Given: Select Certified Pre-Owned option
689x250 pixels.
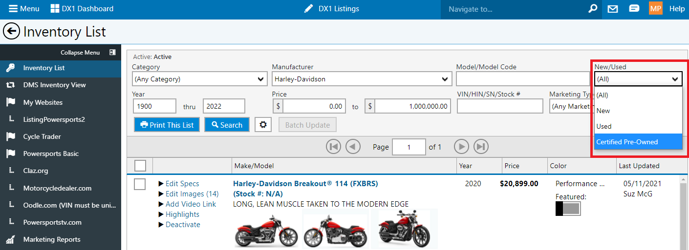Looking at the screenshot, I should (x=638, y=142).
